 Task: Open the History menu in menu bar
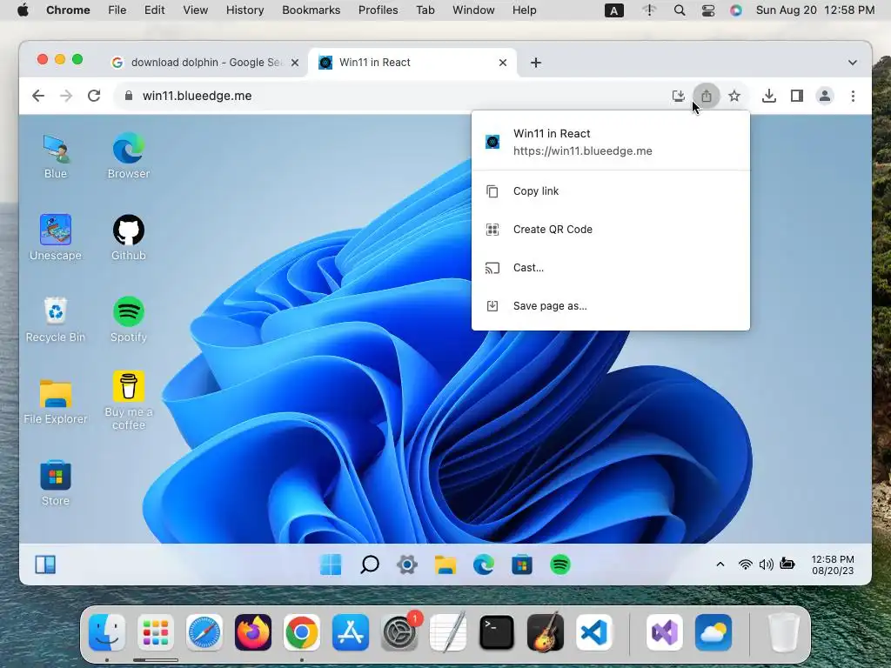245,10
